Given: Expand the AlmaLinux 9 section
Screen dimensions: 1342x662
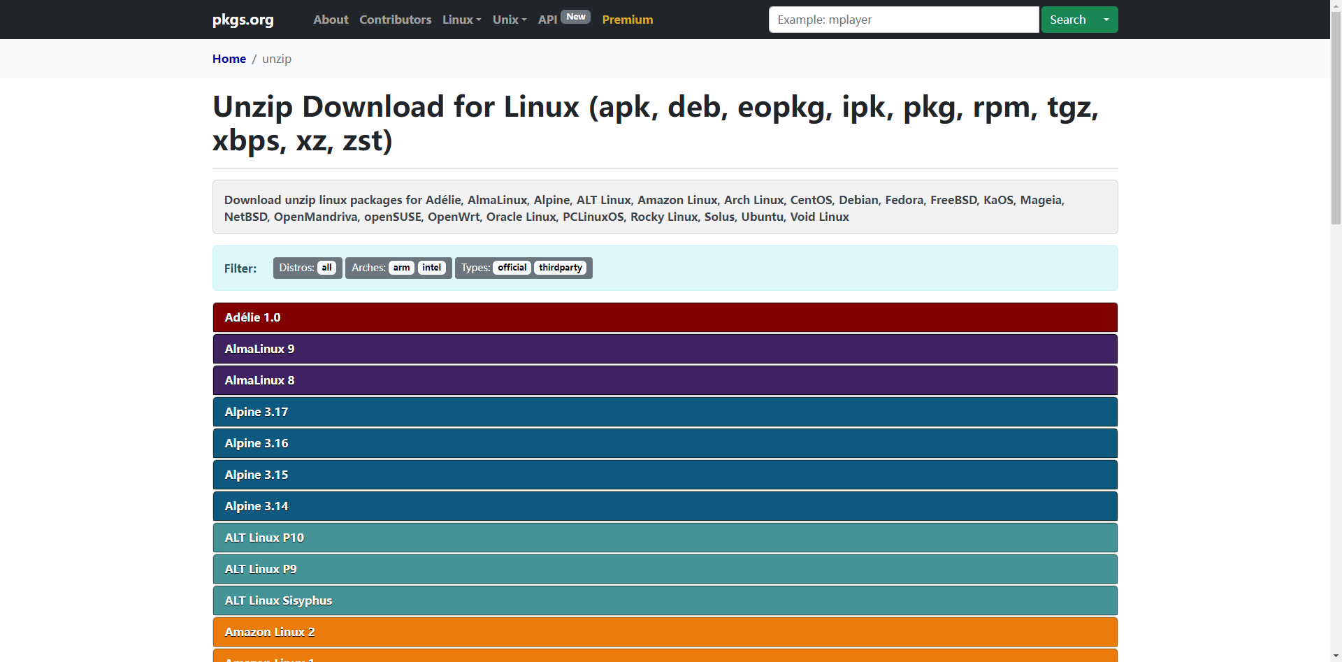Looking at the screenshot, I should (665, 349).
